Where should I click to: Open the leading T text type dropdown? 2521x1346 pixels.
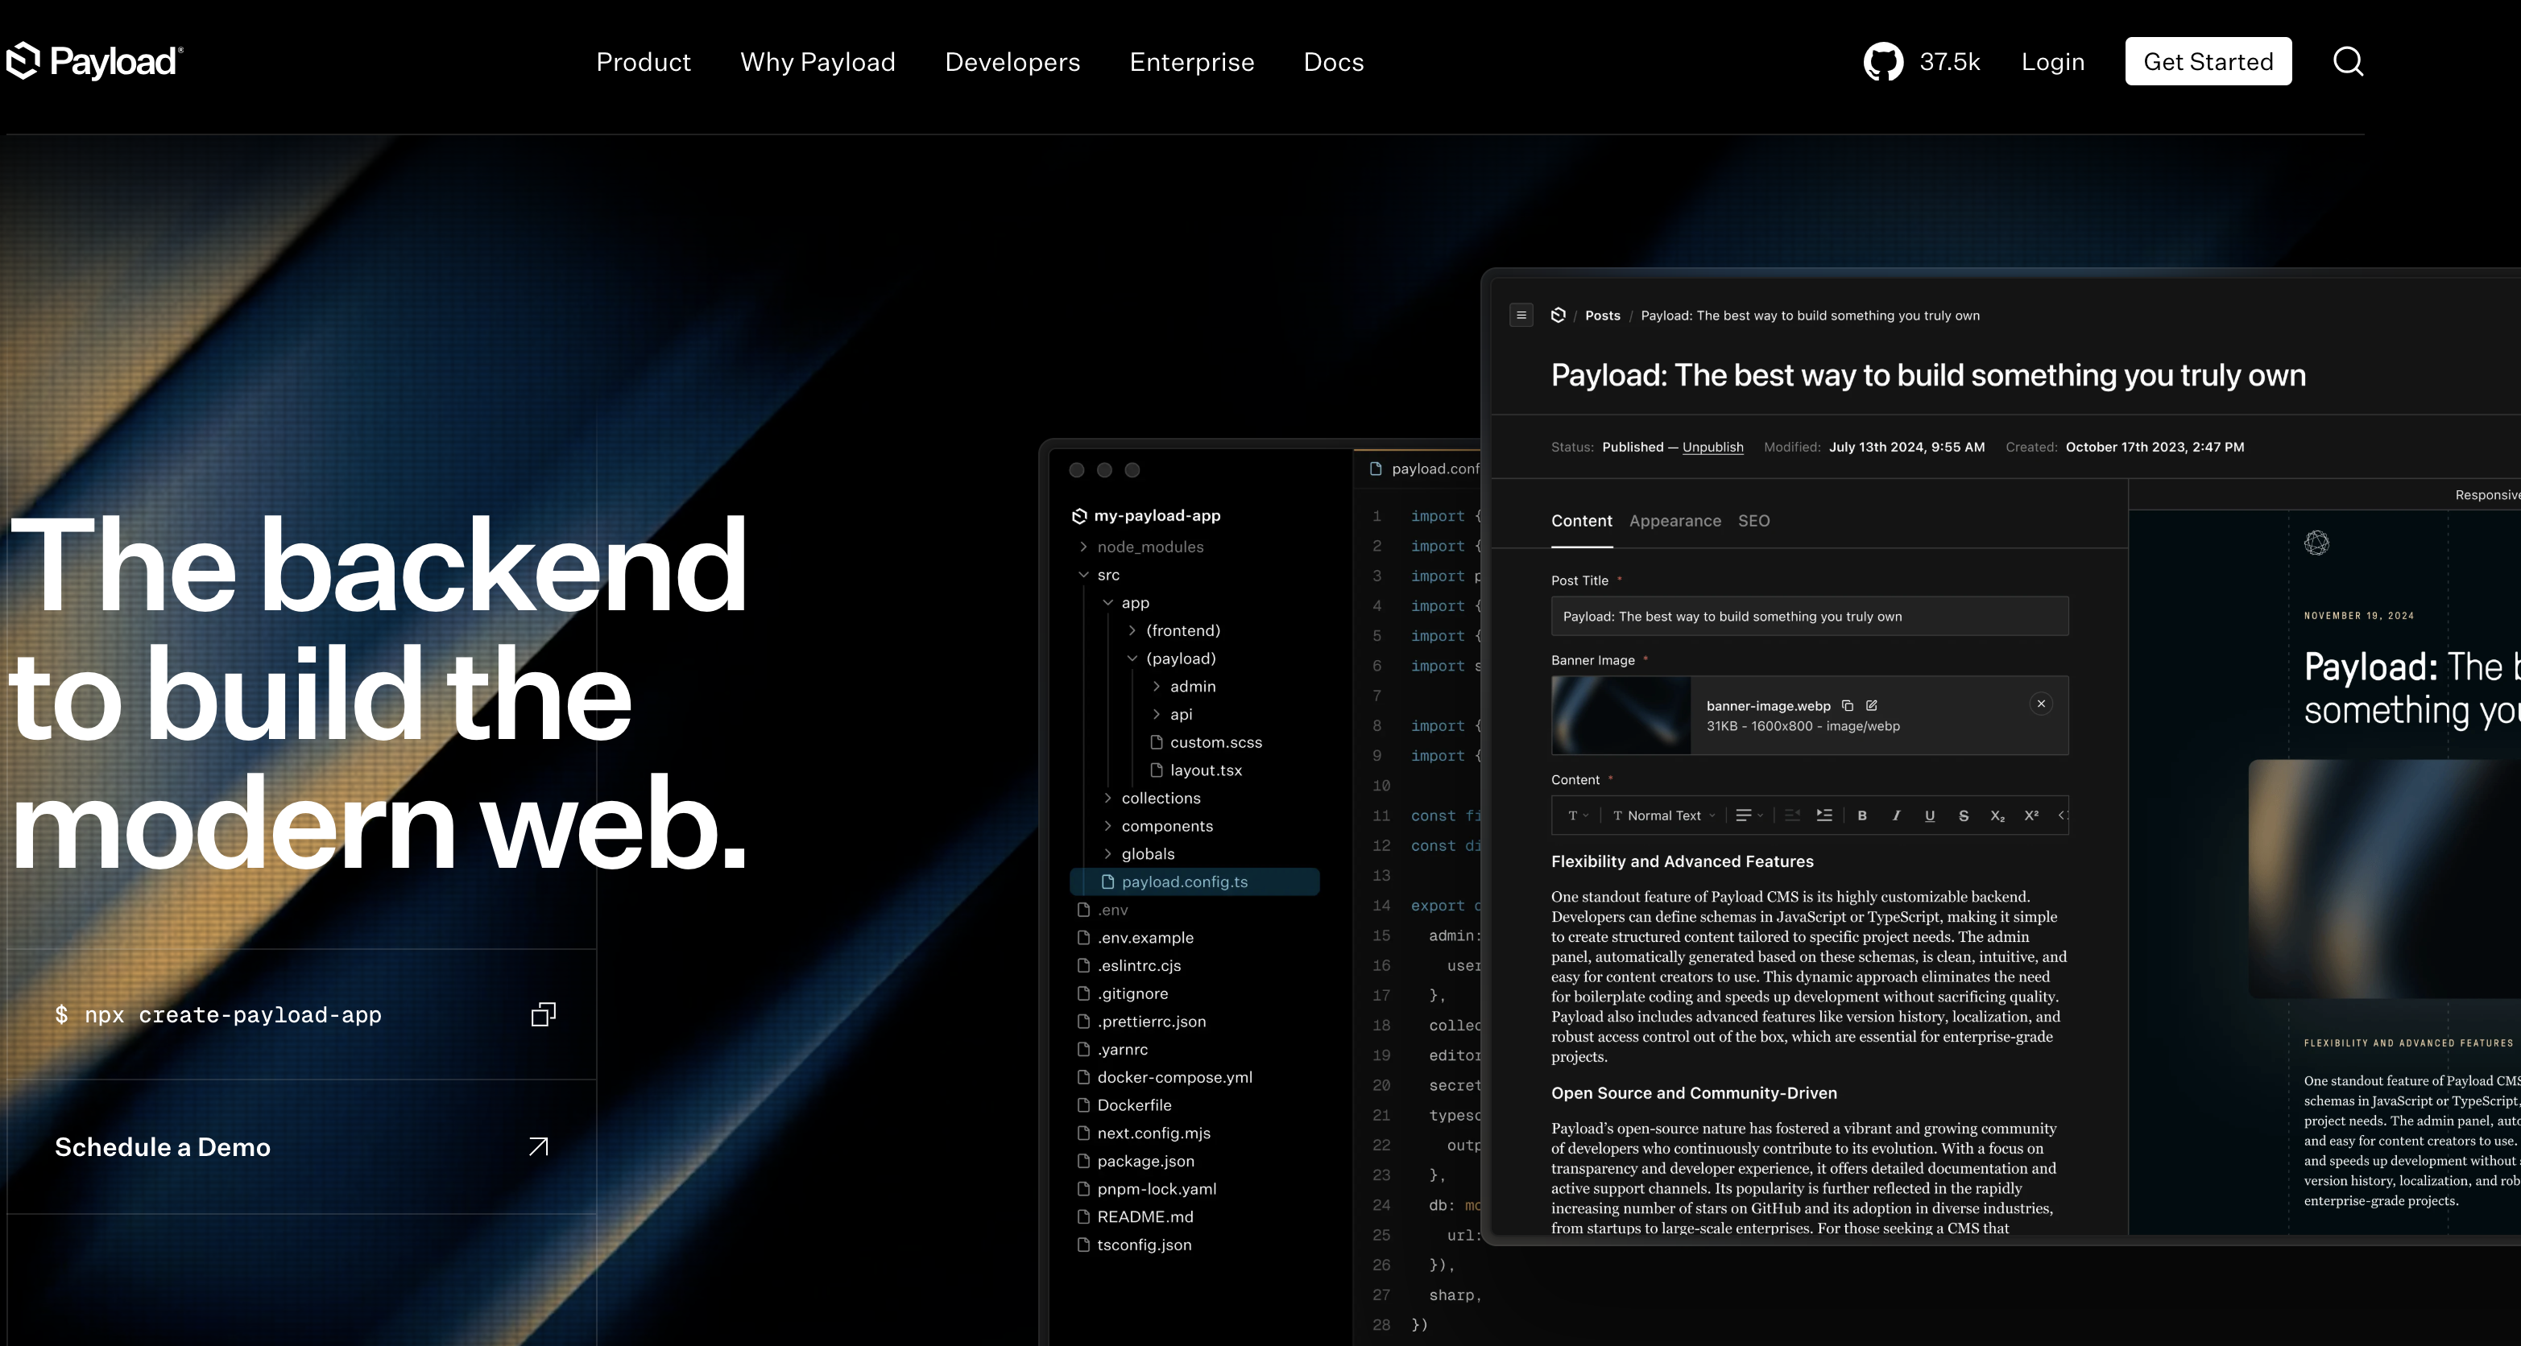1578,815
